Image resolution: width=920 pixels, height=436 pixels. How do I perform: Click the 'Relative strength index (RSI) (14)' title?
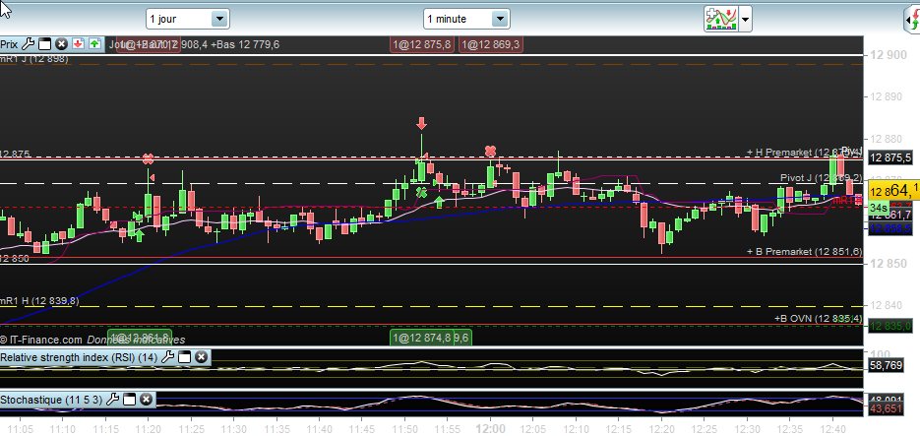click(x=79, y=357)
